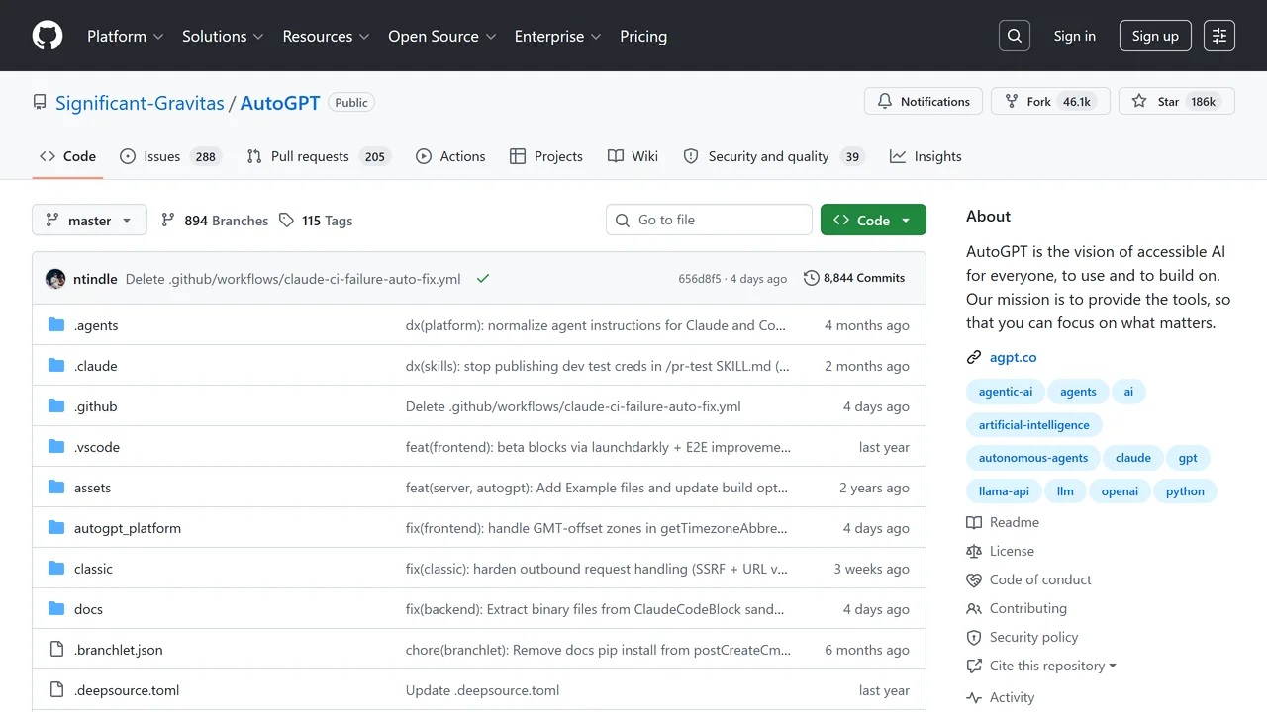Open the Significant-Gravitas owner link
The width and height of the screenshot is (1267, 712).
[140, 103]
